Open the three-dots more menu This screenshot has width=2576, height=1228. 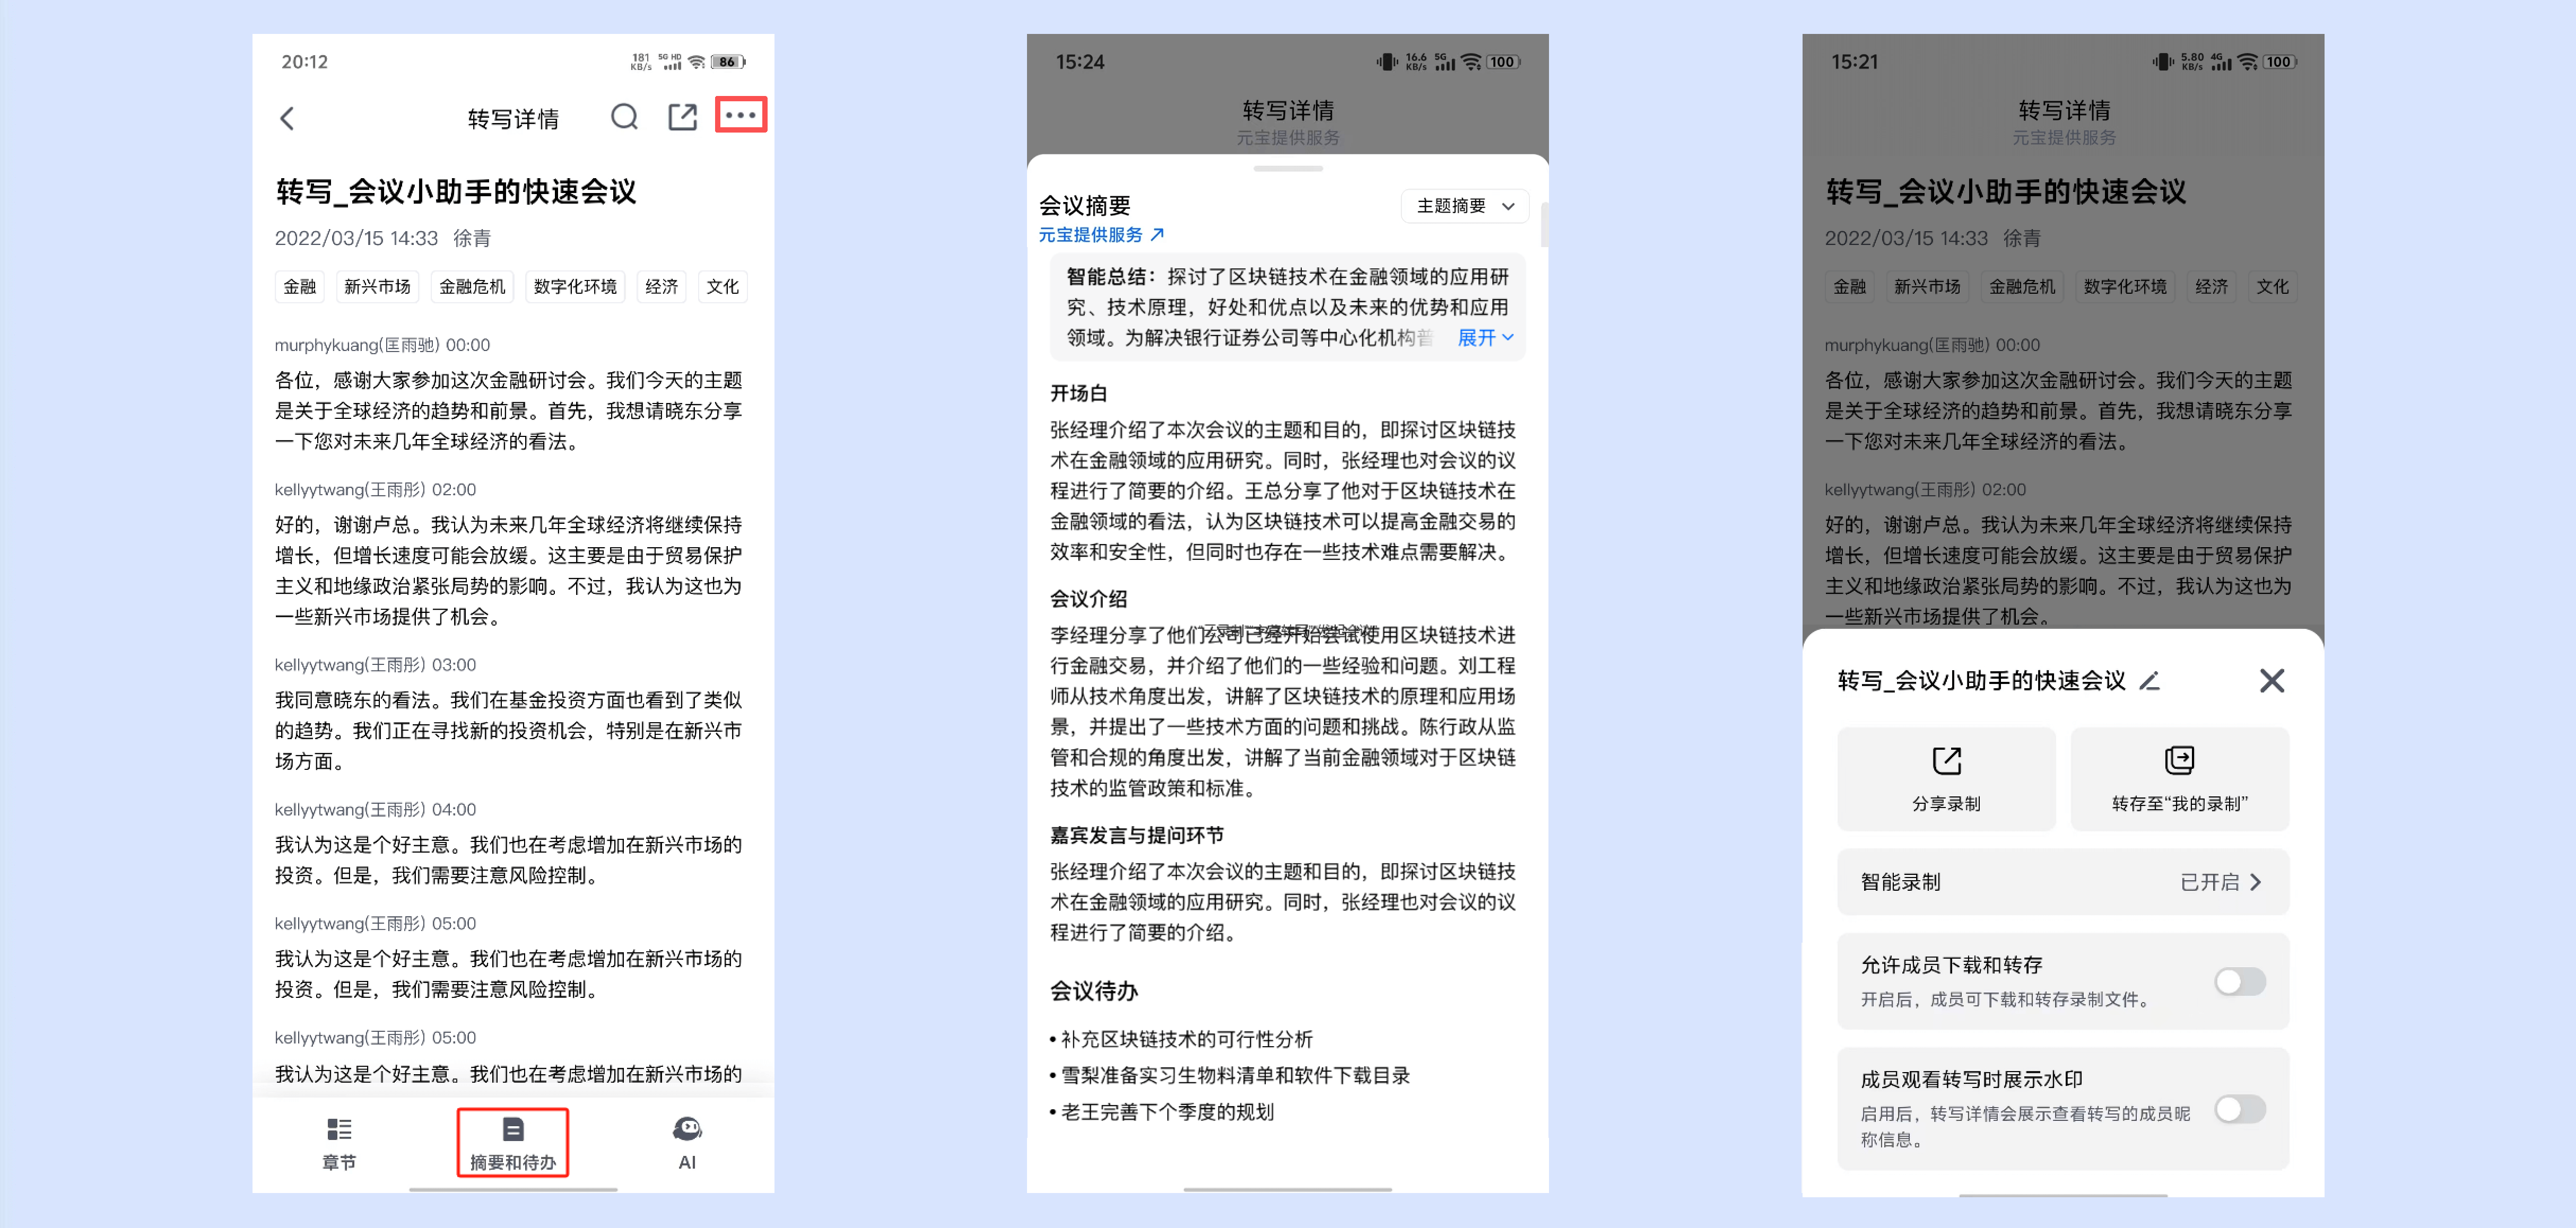tap(740, 116)
